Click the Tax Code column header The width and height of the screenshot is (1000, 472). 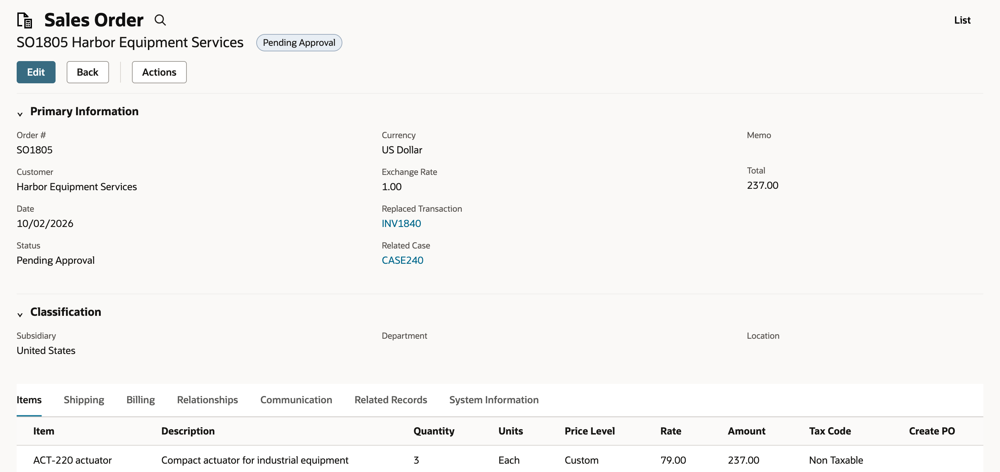[x=830, y=431]
